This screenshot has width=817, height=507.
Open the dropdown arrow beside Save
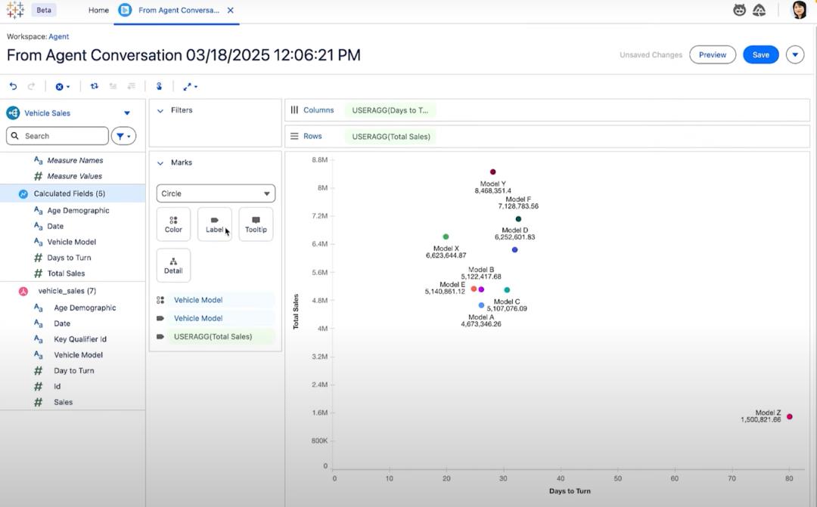click(794, 54)
